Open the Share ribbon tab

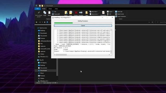50,9
